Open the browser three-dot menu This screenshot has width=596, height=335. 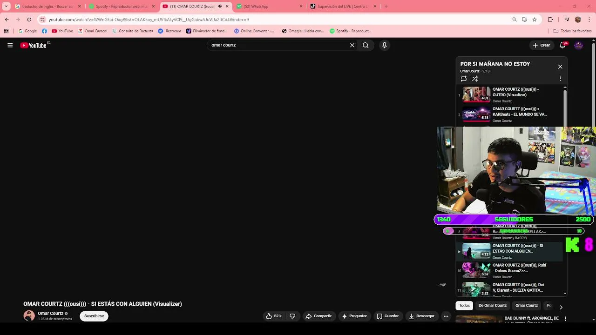coord(589,20)
